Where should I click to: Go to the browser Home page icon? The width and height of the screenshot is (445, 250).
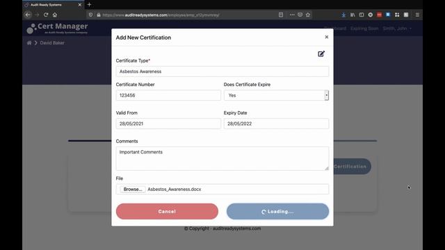tap(55, 15)
